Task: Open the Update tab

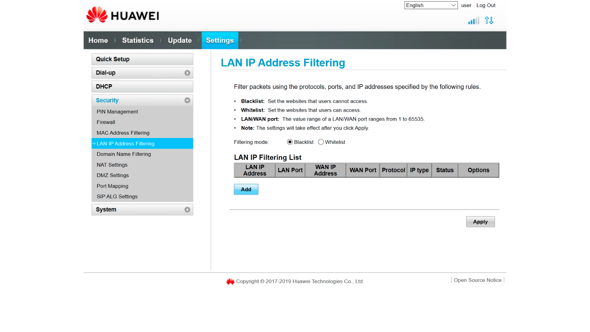Action: click(x=180, y=40)
